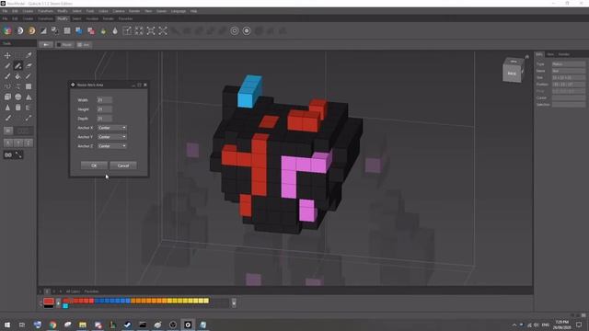Open Qubicle from the Windows taskbar
The width and height of the screenshot is (589, 331).
pos(188,325)
